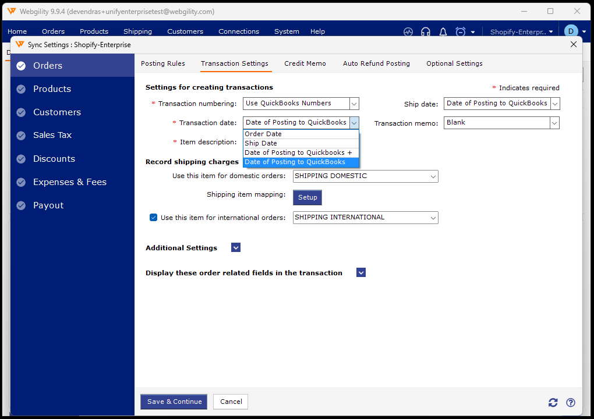The width and height of the screenshot is (594, 419).
Task: Click the Save & Continue button
Action: pyautogui.click(x=174, y=402)
